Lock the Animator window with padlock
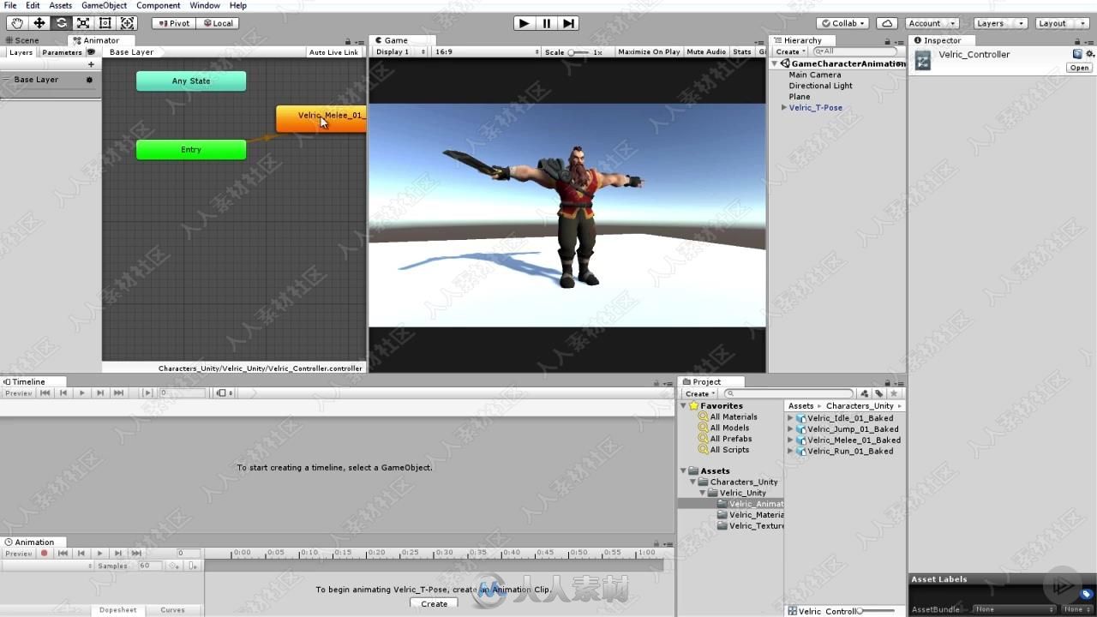Viewport: 1097px width, 617px height. [x=349, y=41]
